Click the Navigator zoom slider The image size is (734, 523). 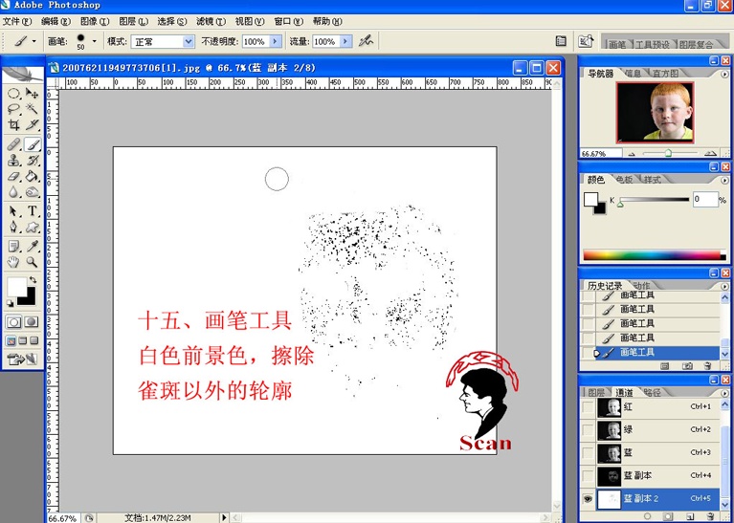[669, 153]
